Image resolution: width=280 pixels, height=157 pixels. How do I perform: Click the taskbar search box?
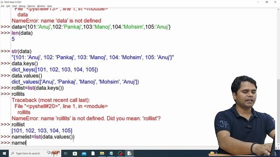point(35,153)
